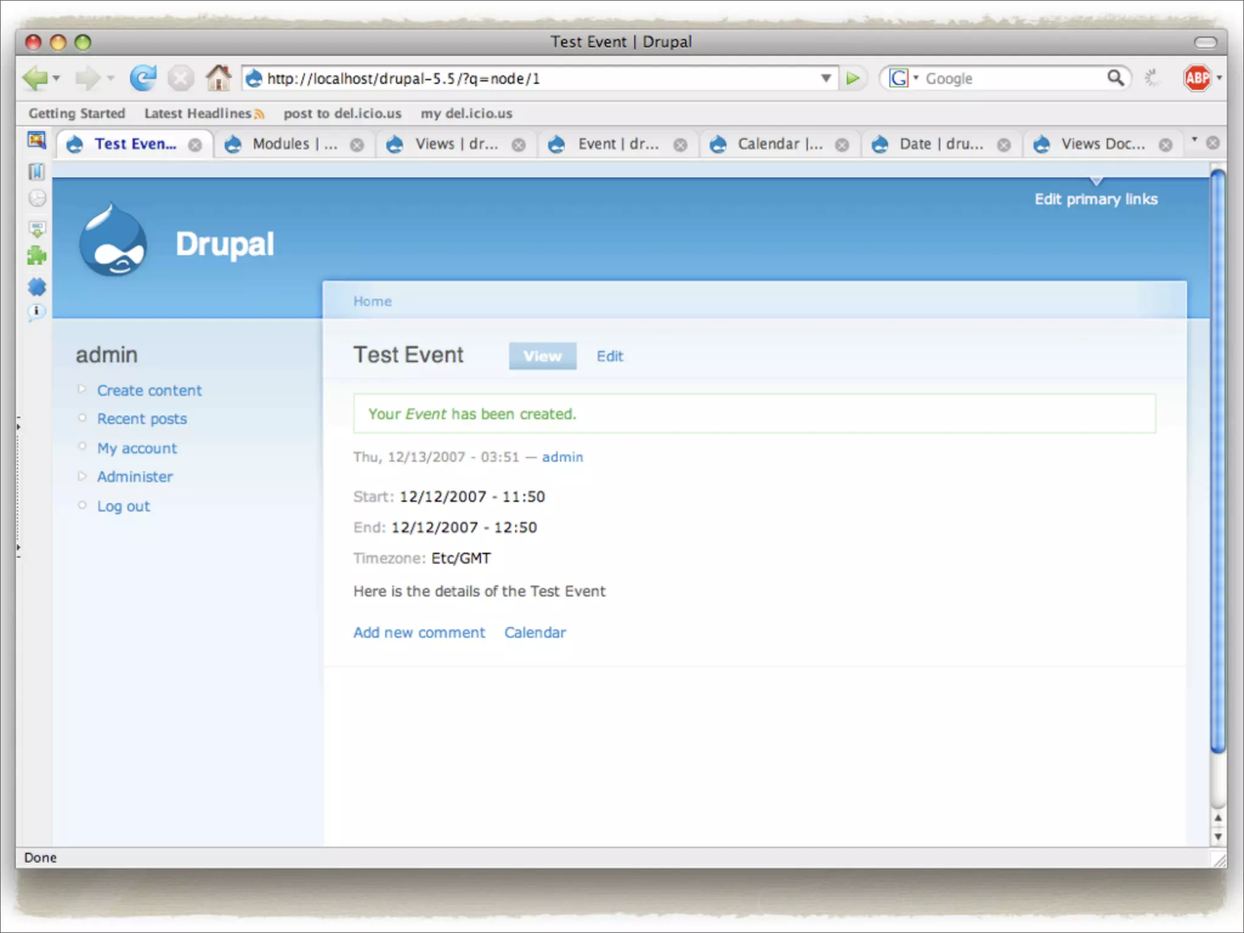This screenshot has height=933, width=1244.
Task: Open Latest Headlines feed bookmark
Action: tap(204, 114)
